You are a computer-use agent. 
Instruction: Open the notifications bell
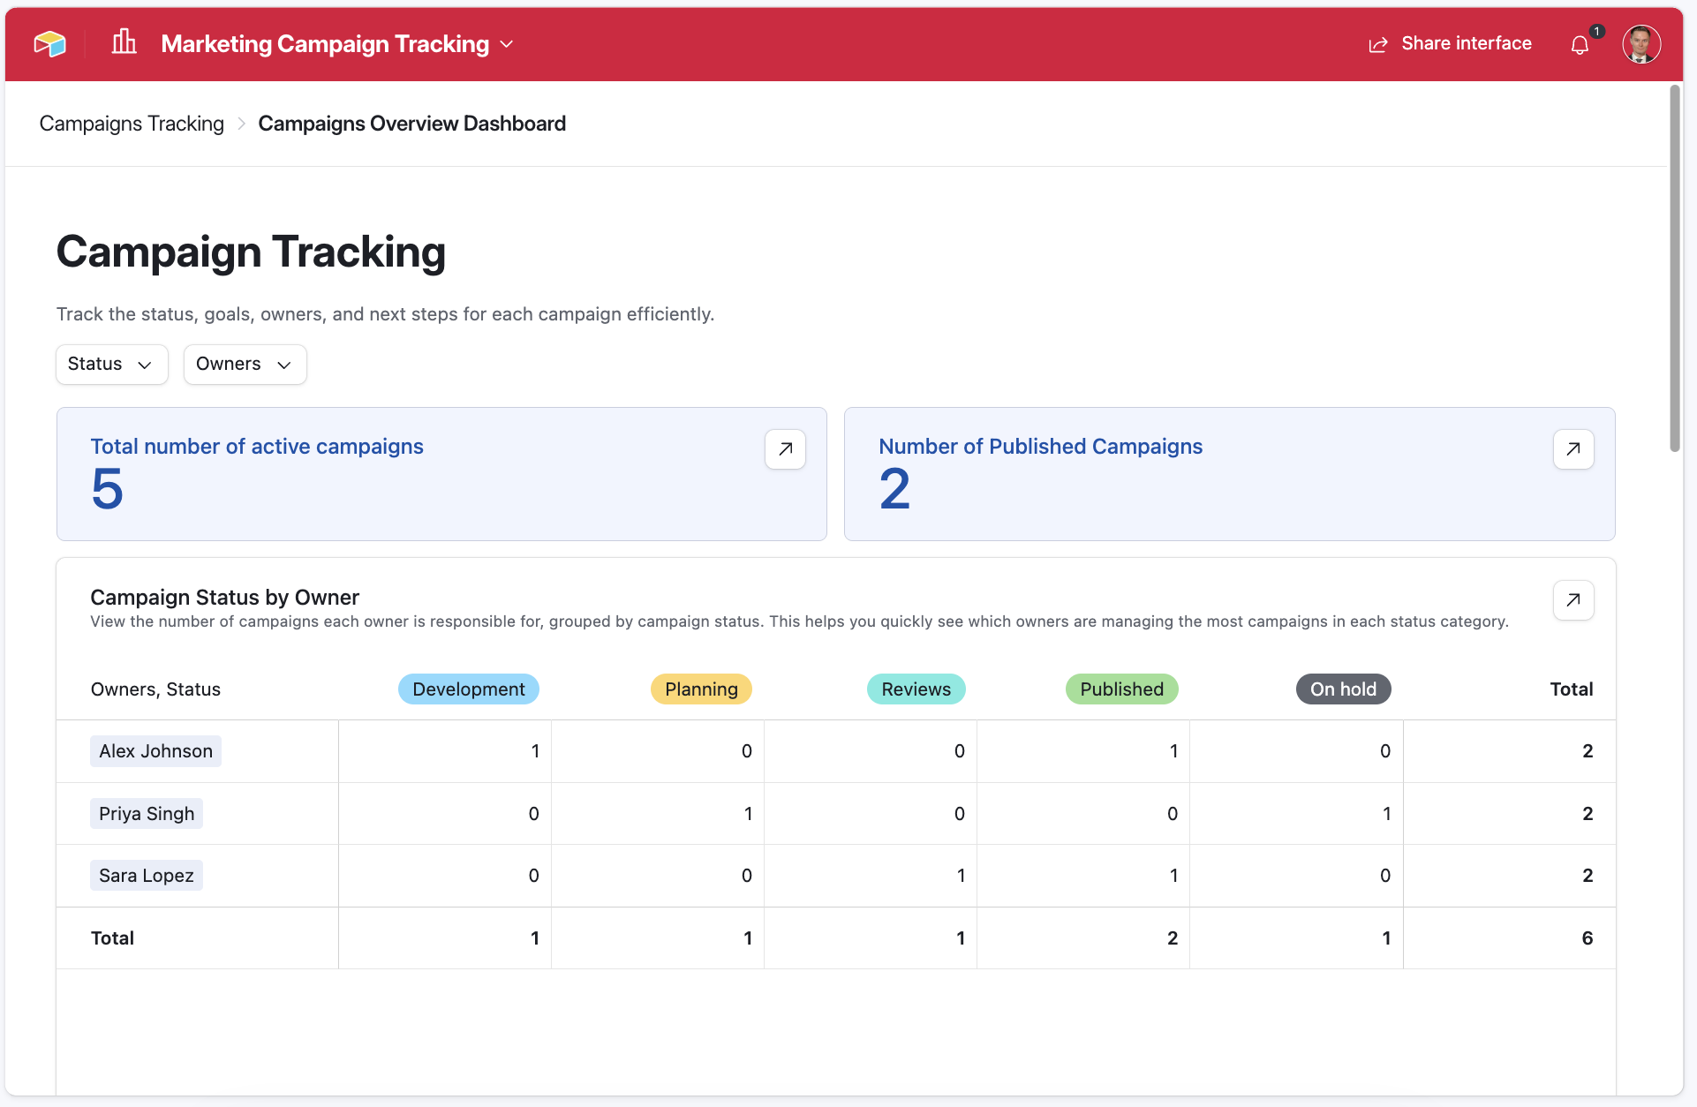click(x=1580, y=45)
